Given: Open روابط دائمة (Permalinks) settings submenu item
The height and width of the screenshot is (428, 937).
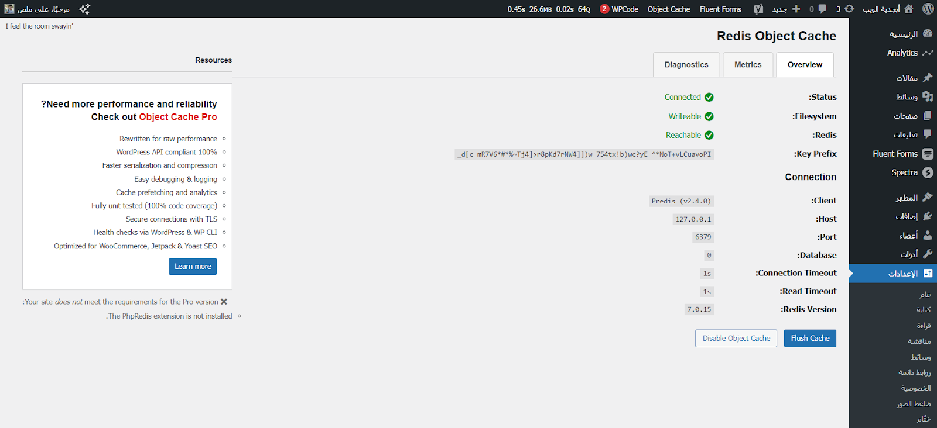Looking at the screenshot, I should point(915,372).
